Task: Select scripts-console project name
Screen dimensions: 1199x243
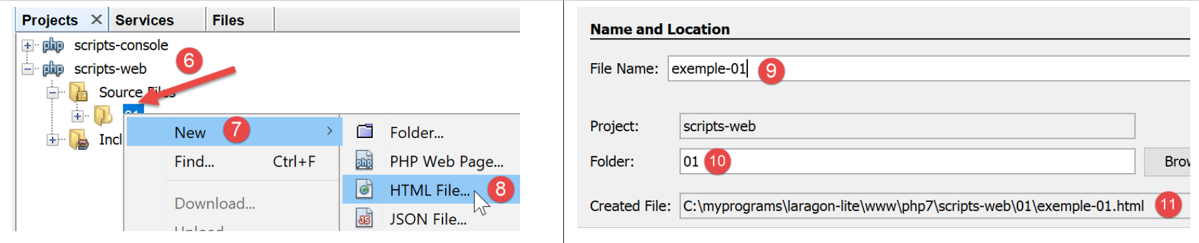Action: 121,45
